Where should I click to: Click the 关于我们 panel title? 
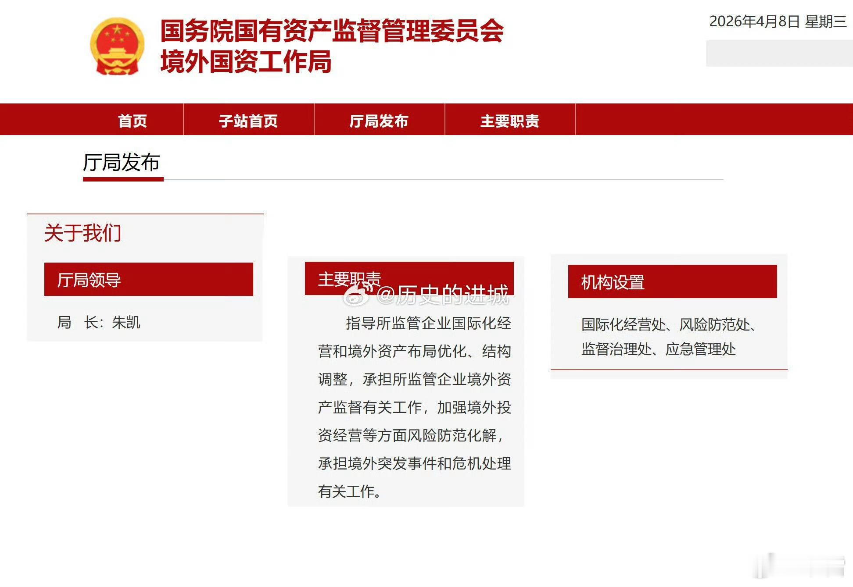point(82,233)
